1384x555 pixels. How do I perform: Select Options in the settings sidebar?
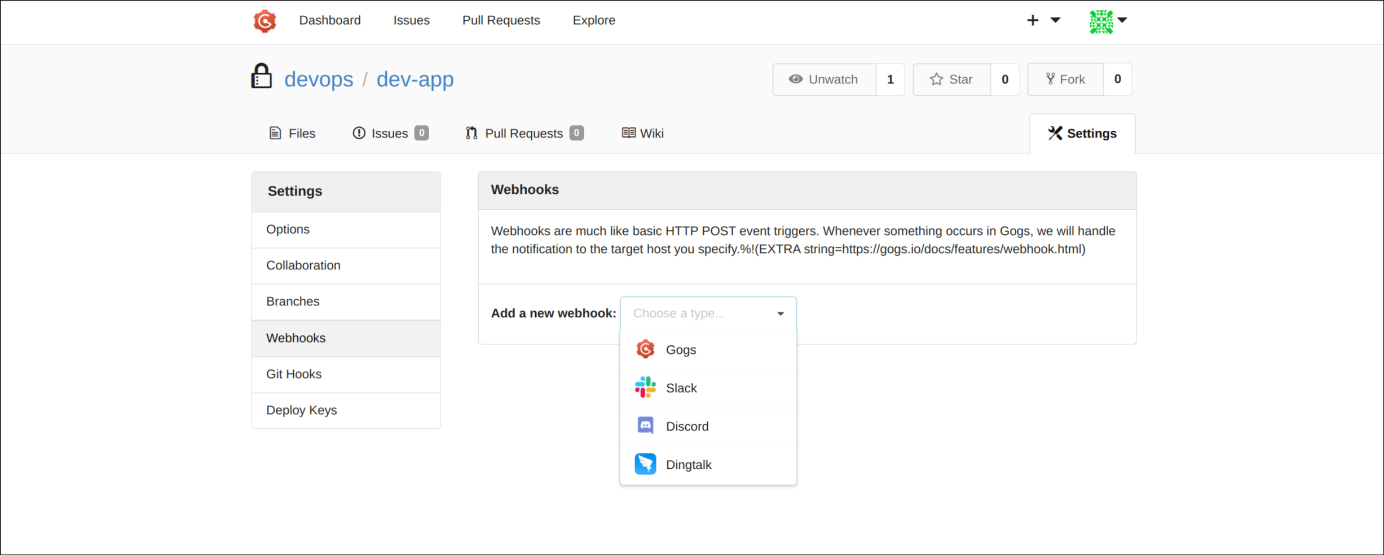point(346,230)
